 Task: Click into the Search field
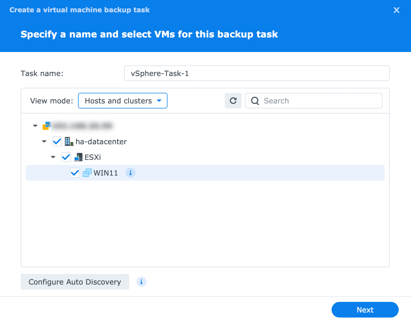(x=314, y=101)
